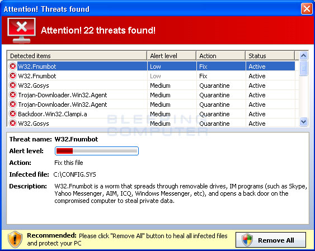Click the threat list scrollbar thumb
The width and height of the screenshot is (315, 251).
pyautogui.click(x=303, y=68)
